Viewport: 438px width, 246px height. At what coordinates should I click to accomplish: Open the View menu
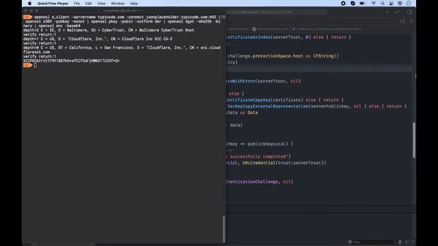click(x=101, y=3)
